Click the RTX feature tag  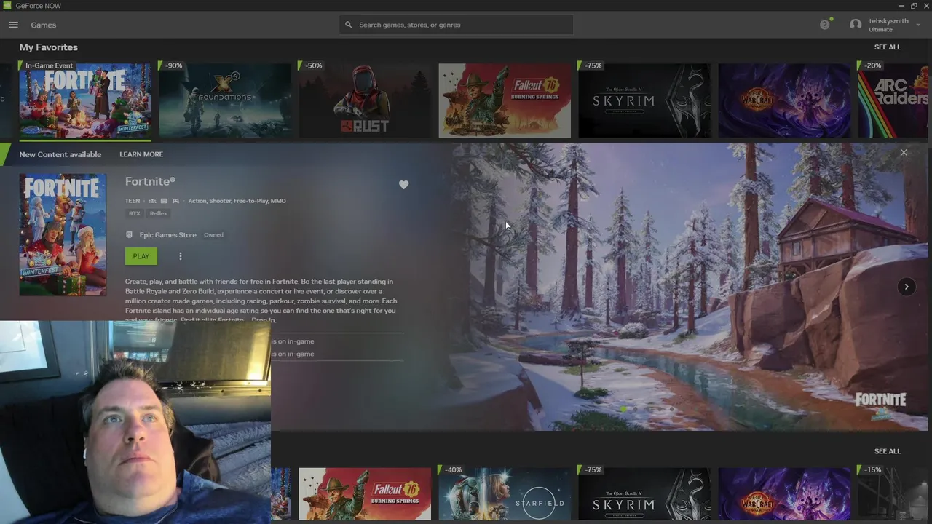[135, 214]
